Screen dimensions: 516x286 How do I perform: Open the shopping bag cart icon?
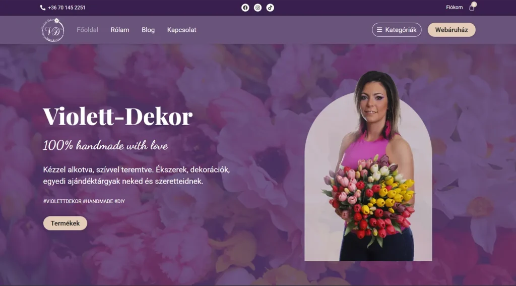tap(472, 8)
